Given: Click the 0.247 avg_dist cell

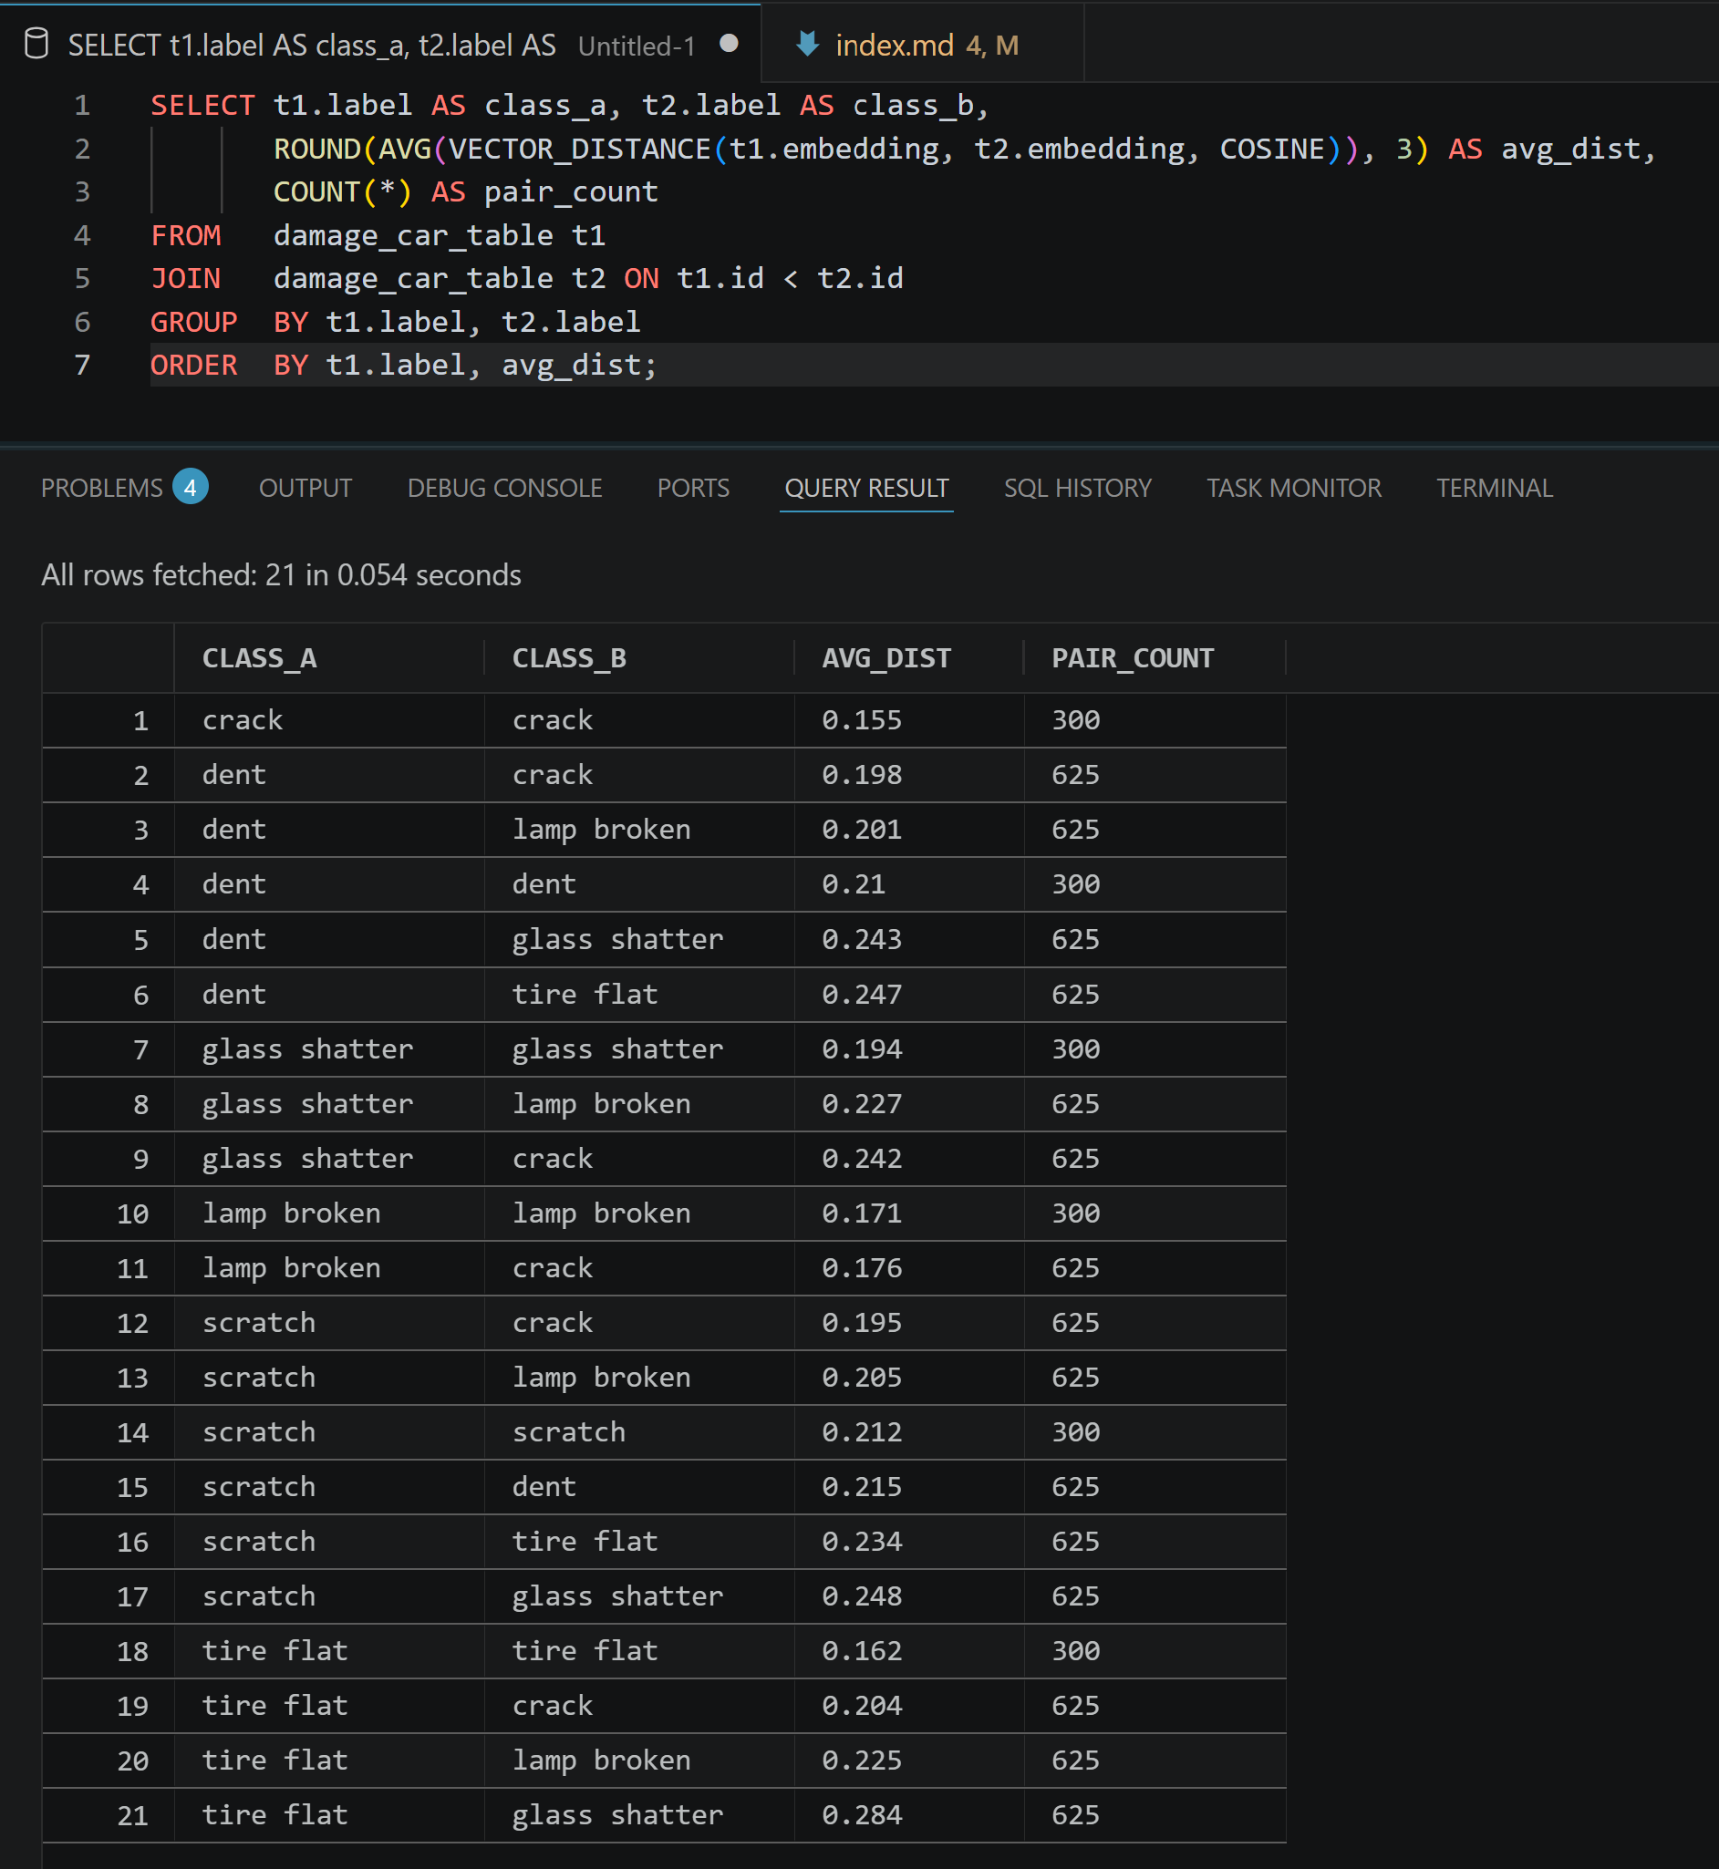Looking at the screenshot, I should pos(862,995).
